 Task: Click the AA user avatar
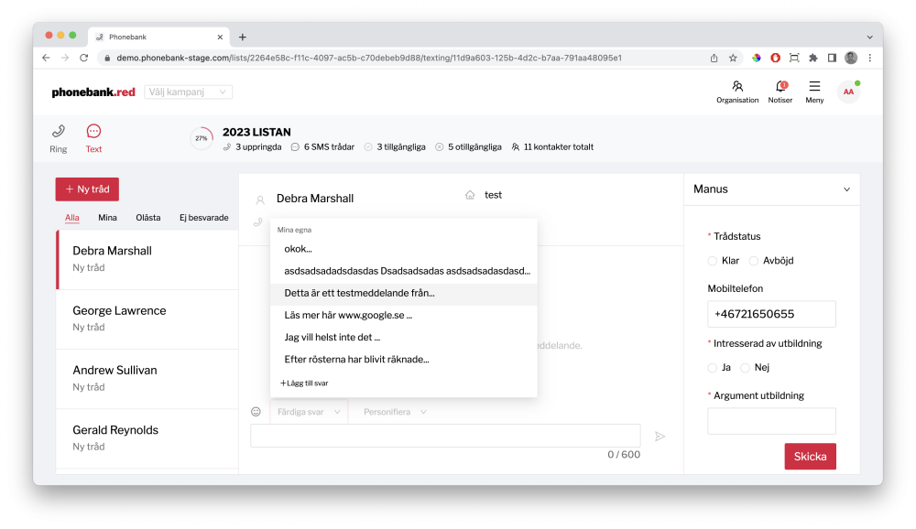click(848, 92)
